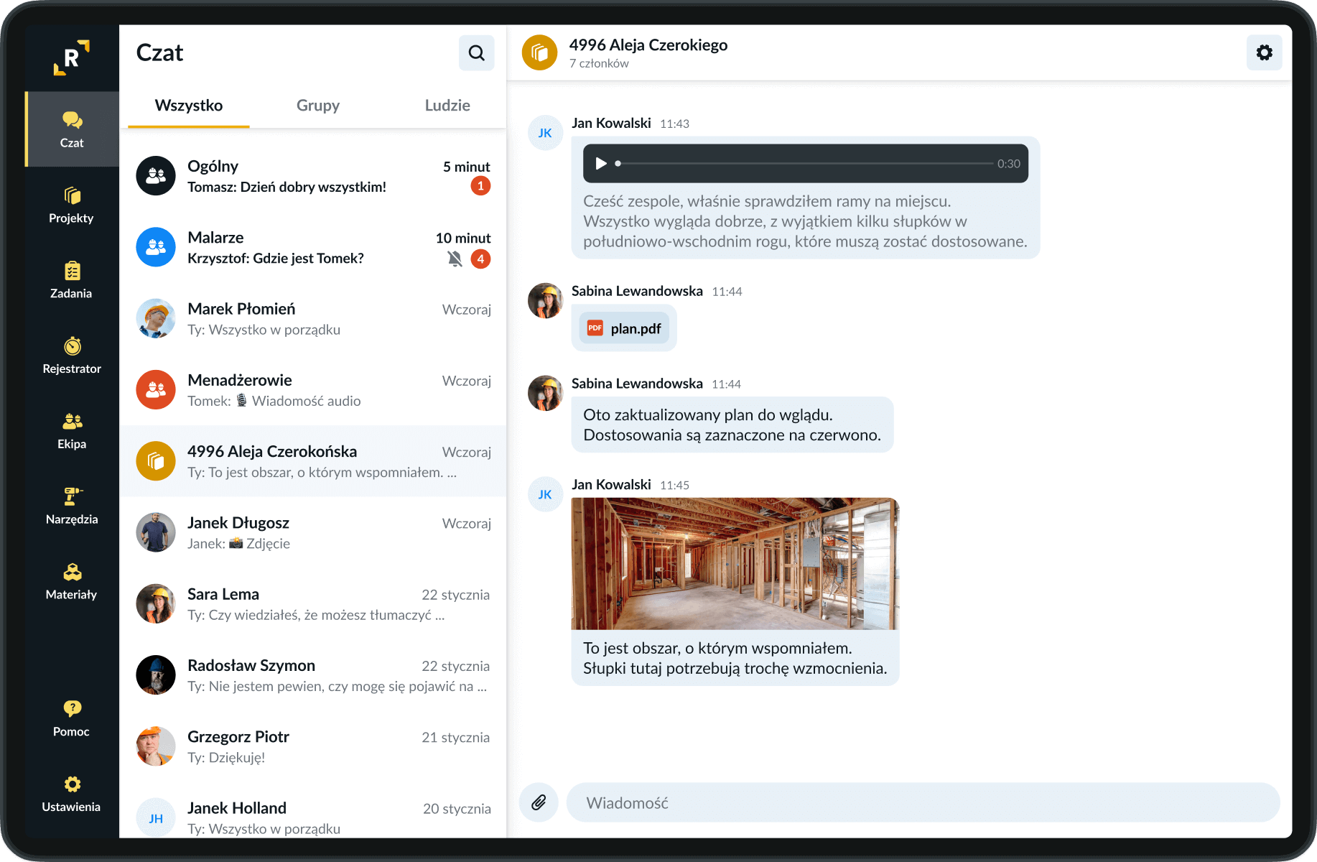
Task: Open the Menadżerowie group chat
Action: coord(313,389)
